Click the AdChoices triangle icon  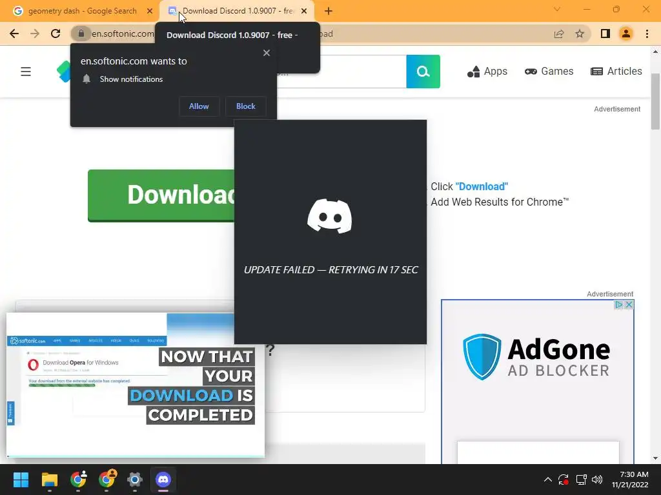[x=619, y=304]
